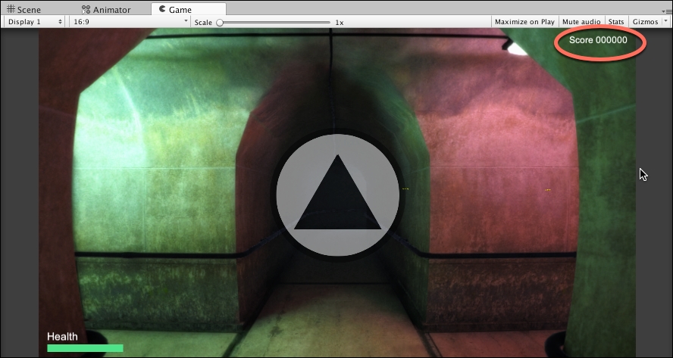The height and width of the screenshot is (358, 673).
Task: Click the up-arrow triangle button in the game view
Action: 338,195
